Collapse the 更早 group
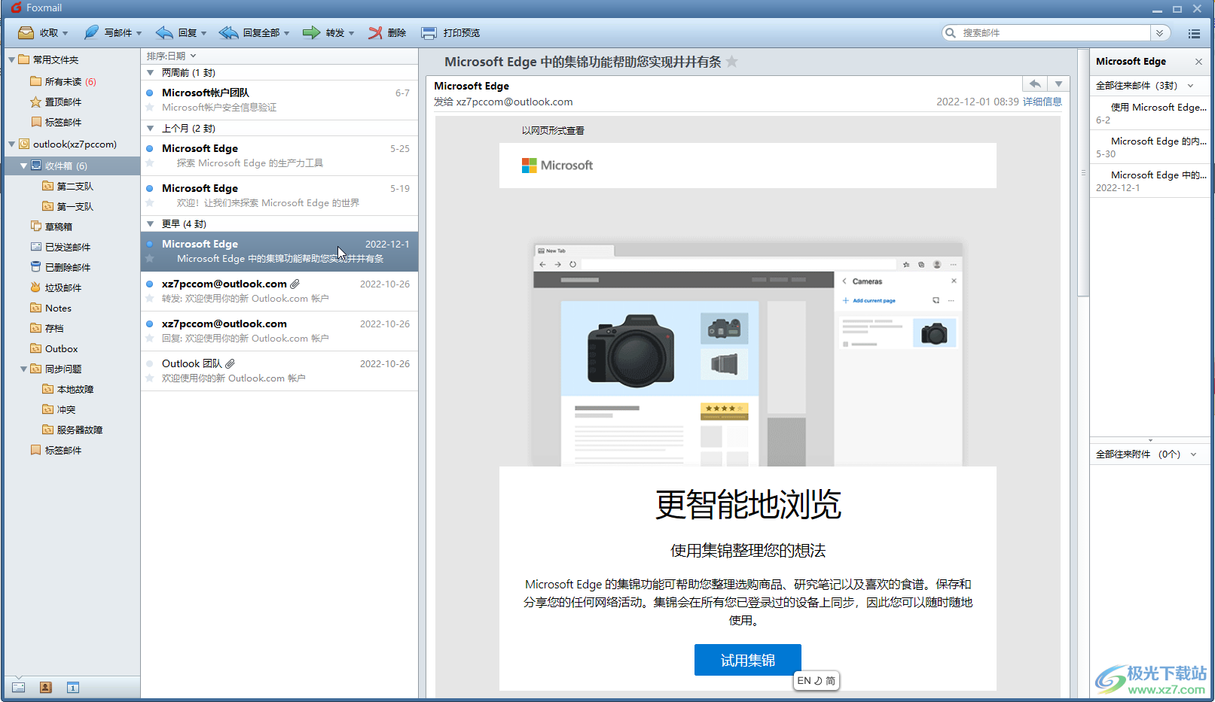Viewport: 1215px width, 702px height. tap(150, 224)
